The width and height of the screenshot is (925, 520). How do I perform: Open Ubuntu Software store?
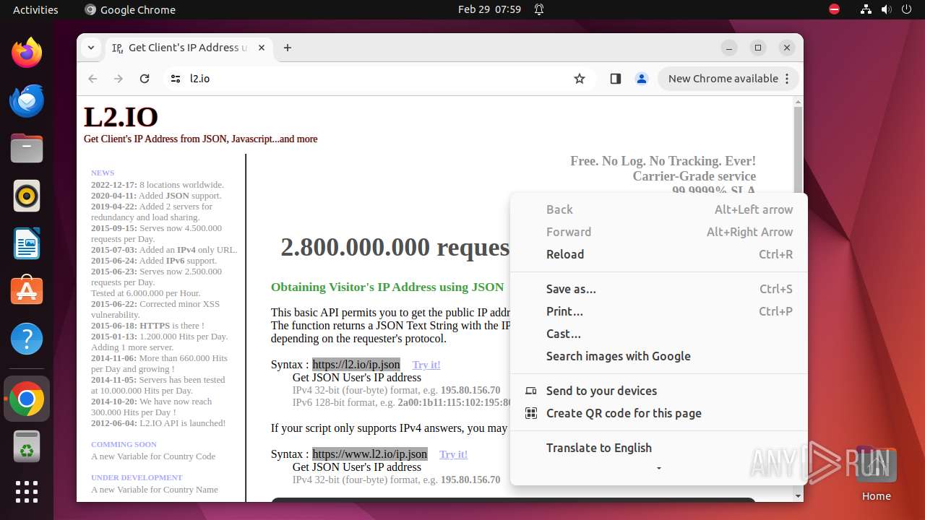pyautogui.click(x=27, y=291)
